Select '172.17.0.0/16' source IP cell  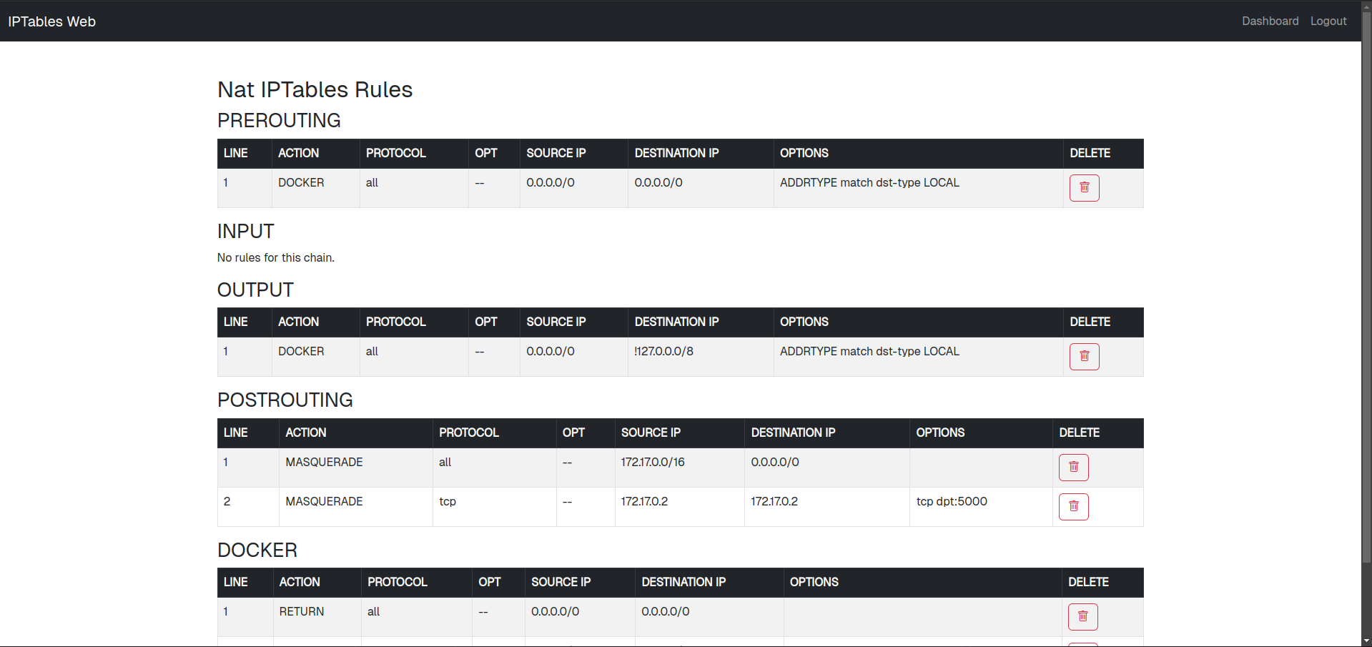(679, 468)
